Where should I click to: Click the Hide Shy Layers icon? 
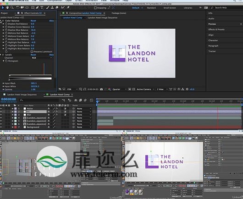76,100
